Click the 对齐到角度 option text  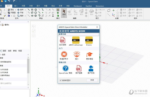(x=4, y=72)
